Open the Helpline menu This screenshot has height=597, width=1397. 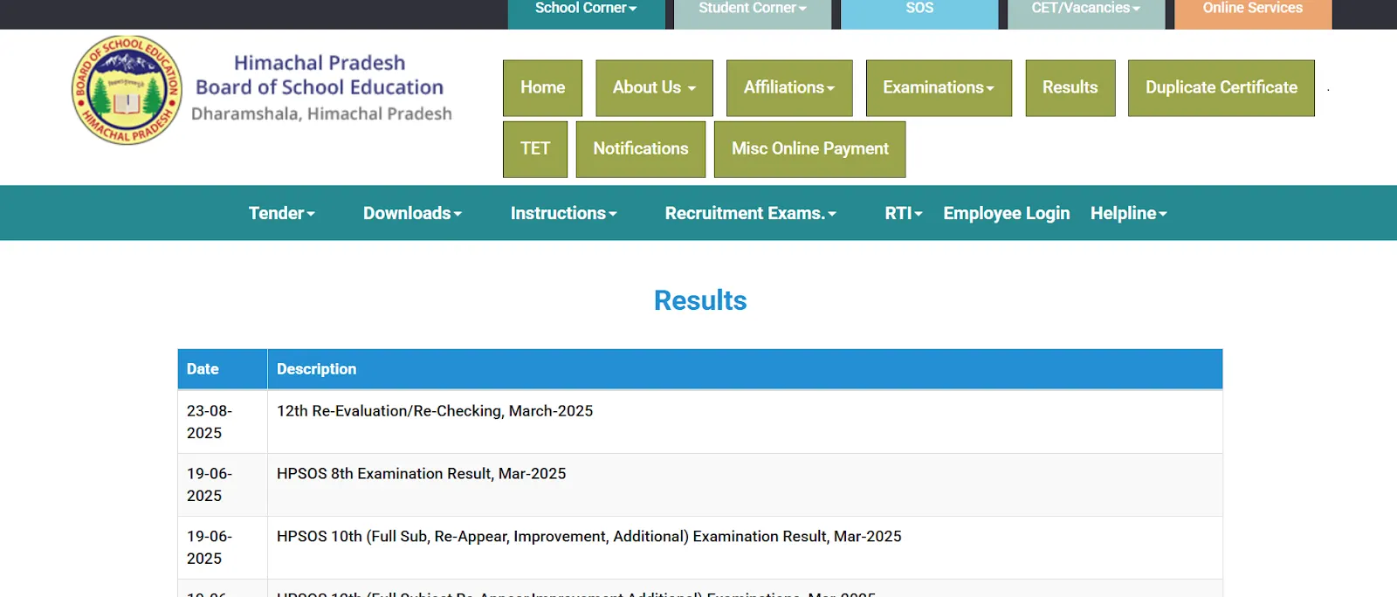tap(1128, 213)
